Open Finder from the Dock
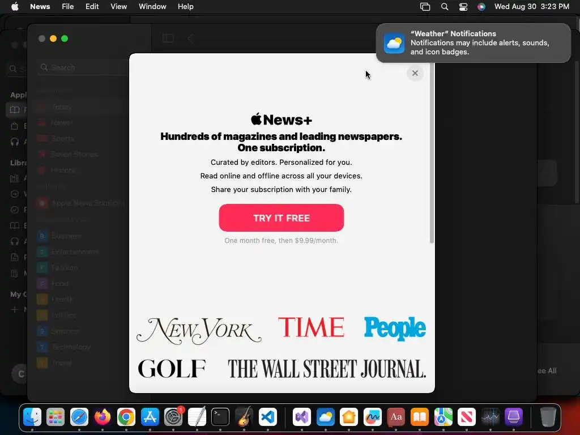 click(x=32, y=417)
